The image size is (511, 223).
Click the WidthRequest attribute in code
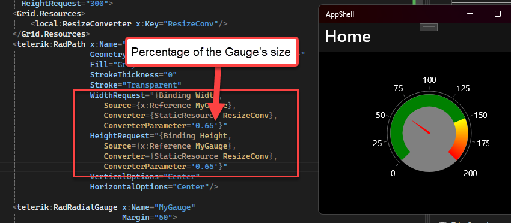[x=119, y=95]
